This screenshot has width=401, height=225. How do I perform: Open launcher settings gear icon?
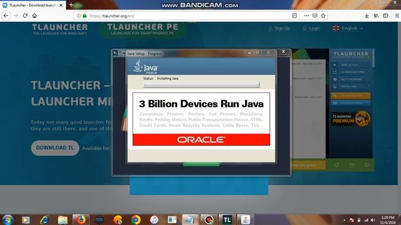click(367, 165)
